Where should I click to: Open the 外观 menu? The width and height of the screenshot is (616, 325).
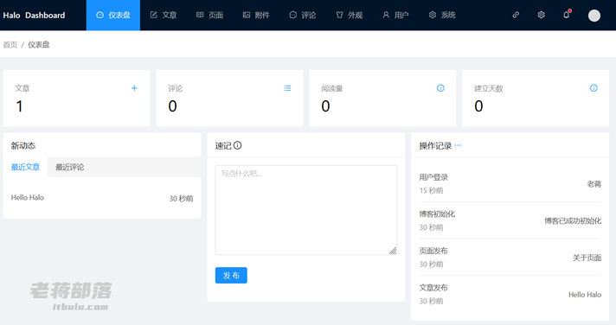tap(349, 15)
